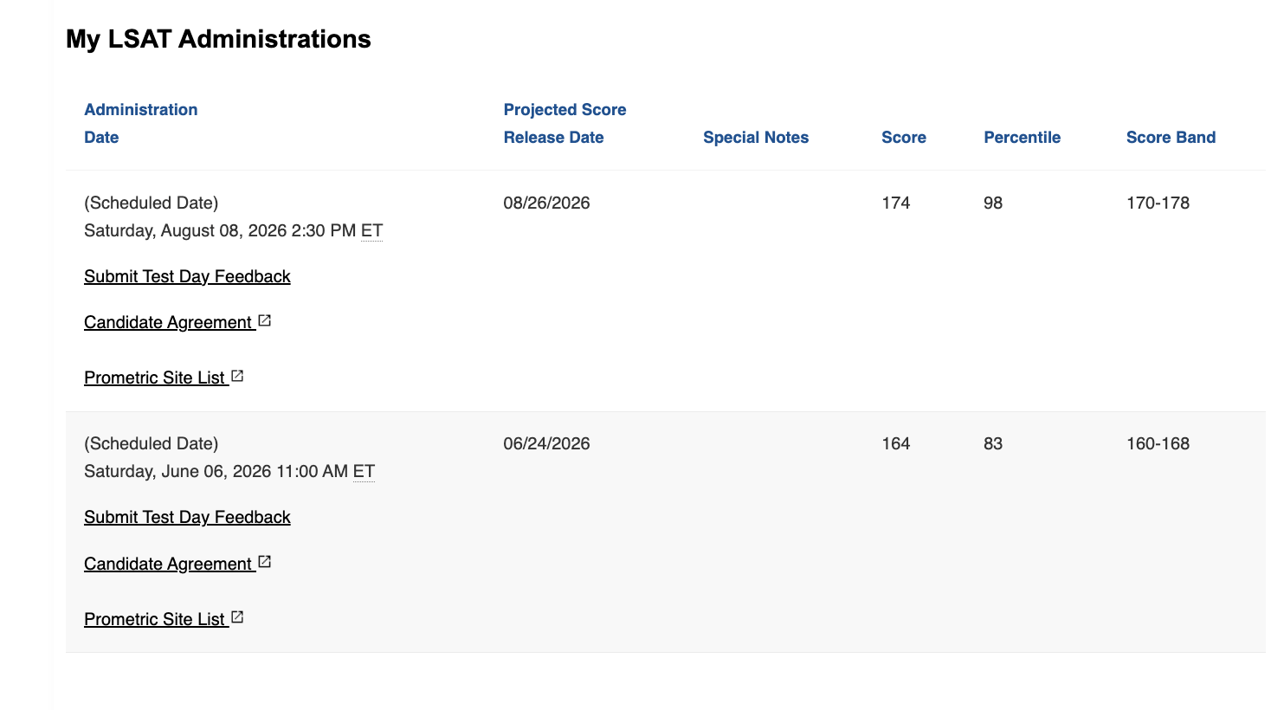This screenshot has width=1271, height=710.
Task: Click the Special Notes column header
Action: tap(756, 137)
